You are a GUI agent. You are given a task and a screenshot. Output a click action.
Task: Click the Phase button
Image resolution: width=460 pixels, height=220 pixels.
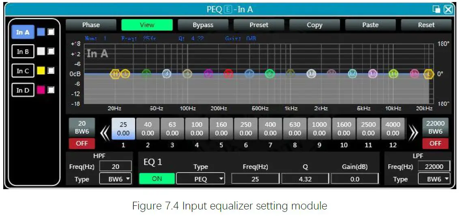point(91,25)
